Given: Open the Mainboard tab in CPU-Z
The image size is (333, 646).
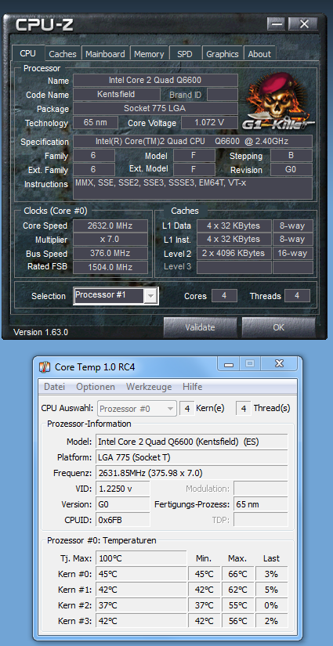Looking at the screenshot, I should [x=105, y=54].
